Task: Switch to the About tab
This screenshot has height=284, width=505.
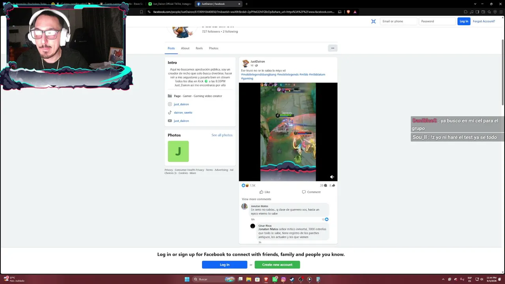Action: [x=185, y=48]
